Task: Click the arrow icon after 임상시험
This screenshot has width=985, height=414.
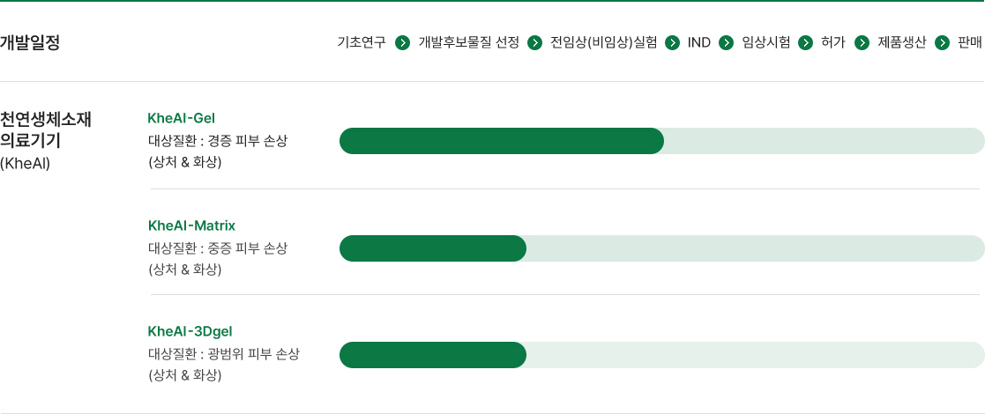Action: (x=805, y=42)
